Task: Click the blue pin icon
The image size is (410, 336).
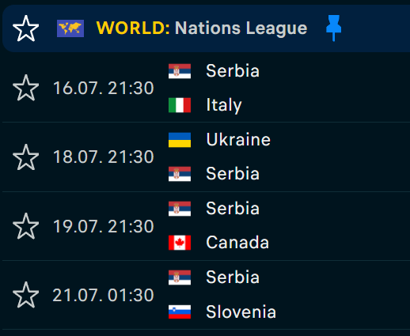Action: pos(333,28)
